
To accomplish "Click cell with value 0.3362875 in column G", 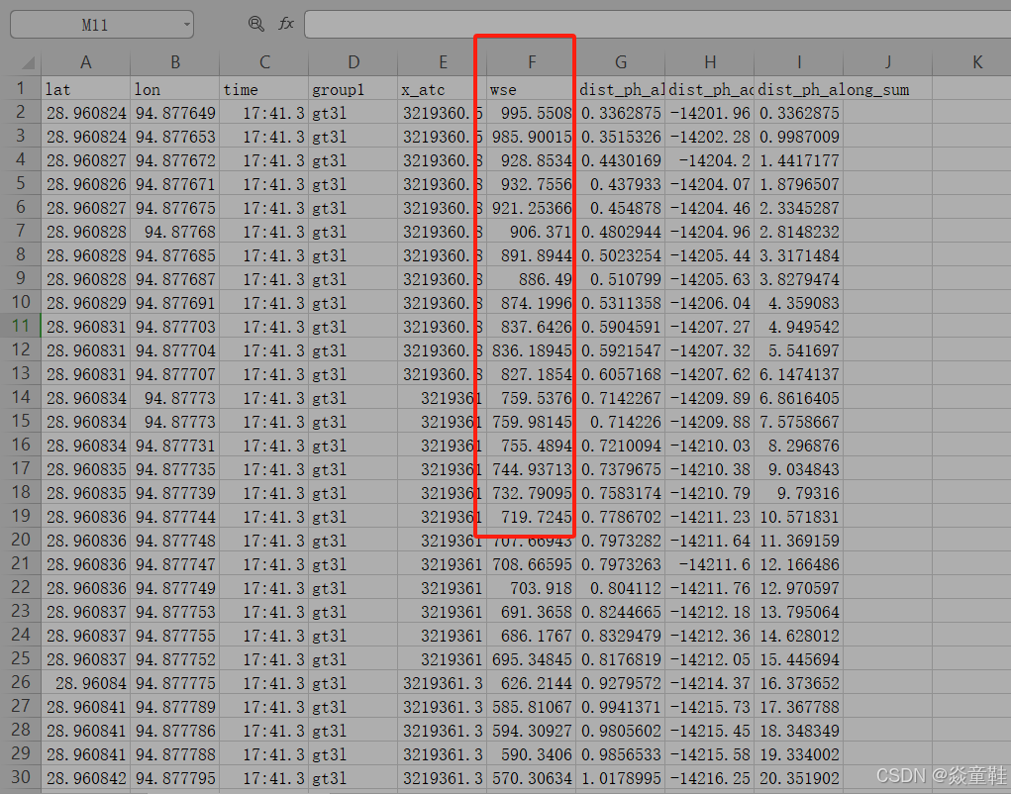I will click(x=620, y=113).
